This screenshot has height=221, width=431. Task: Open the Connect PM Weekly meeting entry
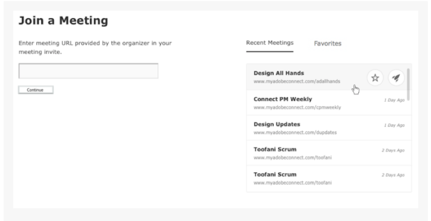(x=329, y=103)
